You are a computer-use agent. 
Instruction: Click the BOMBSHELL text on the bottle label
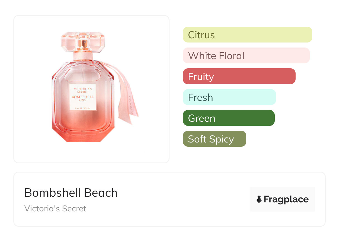pyautogui.click(x=83, y=97)
